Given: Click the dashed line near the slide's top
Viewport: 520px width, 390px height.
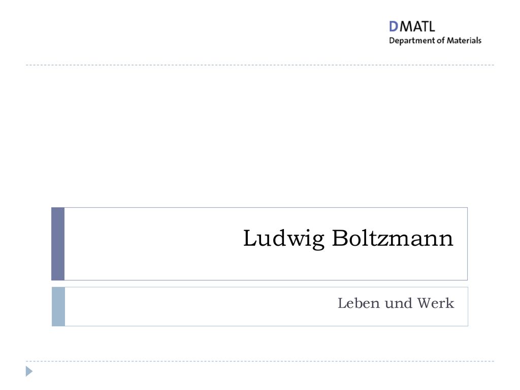Looking at the screenshot, I should point(260,65).
